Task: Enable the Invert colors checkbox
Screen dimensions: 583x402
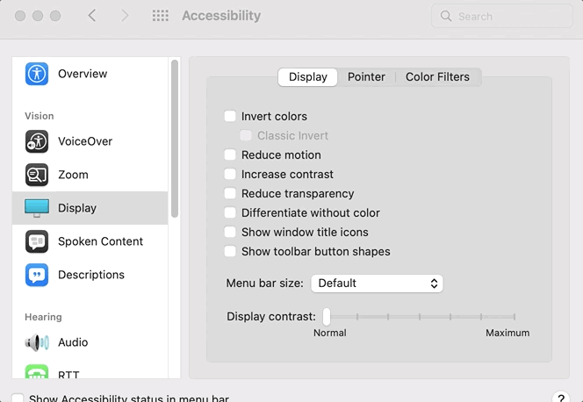Action: (x=230, y=116)
